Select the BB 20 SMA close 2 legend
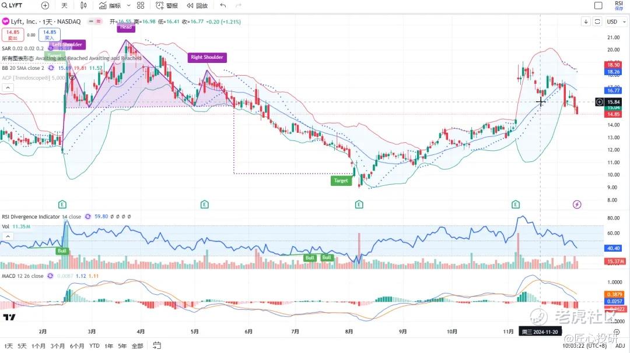 coord(23,68)
